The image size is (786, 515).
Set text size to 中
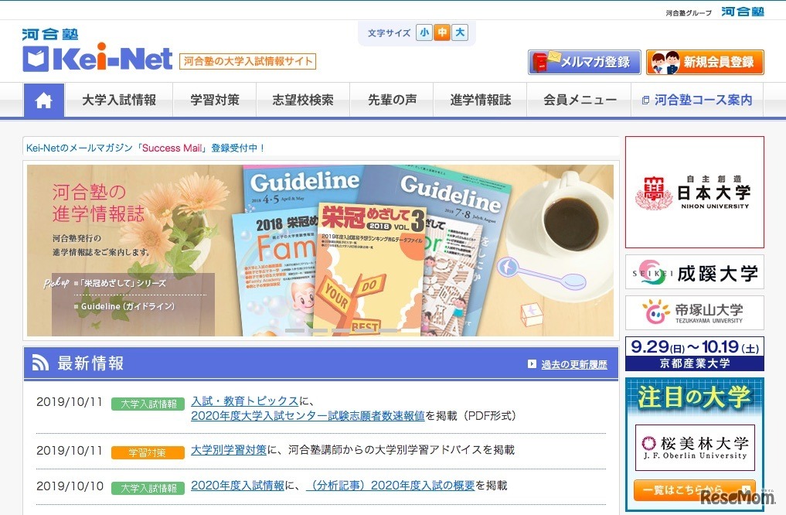click(x=441, y=32)
